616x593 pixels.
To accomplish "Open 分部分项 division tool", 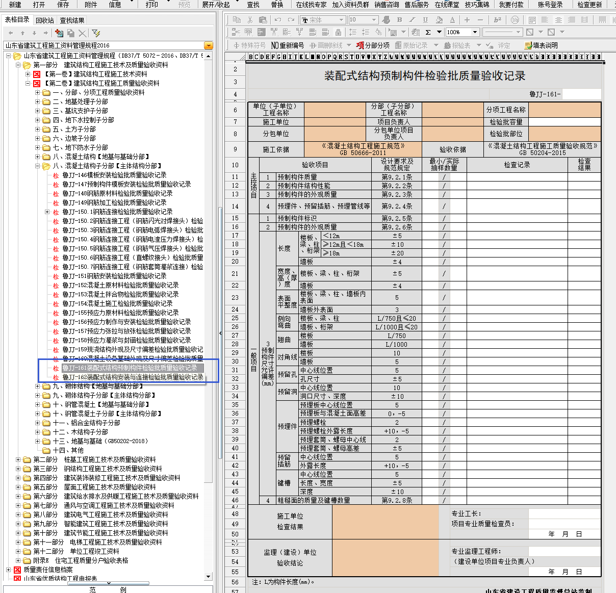I will pos(373,45).
